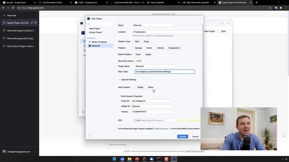Click chat bubble icon for Kitty Cannon chat
The height and width of the screenshot is (162, 289).
4,46
